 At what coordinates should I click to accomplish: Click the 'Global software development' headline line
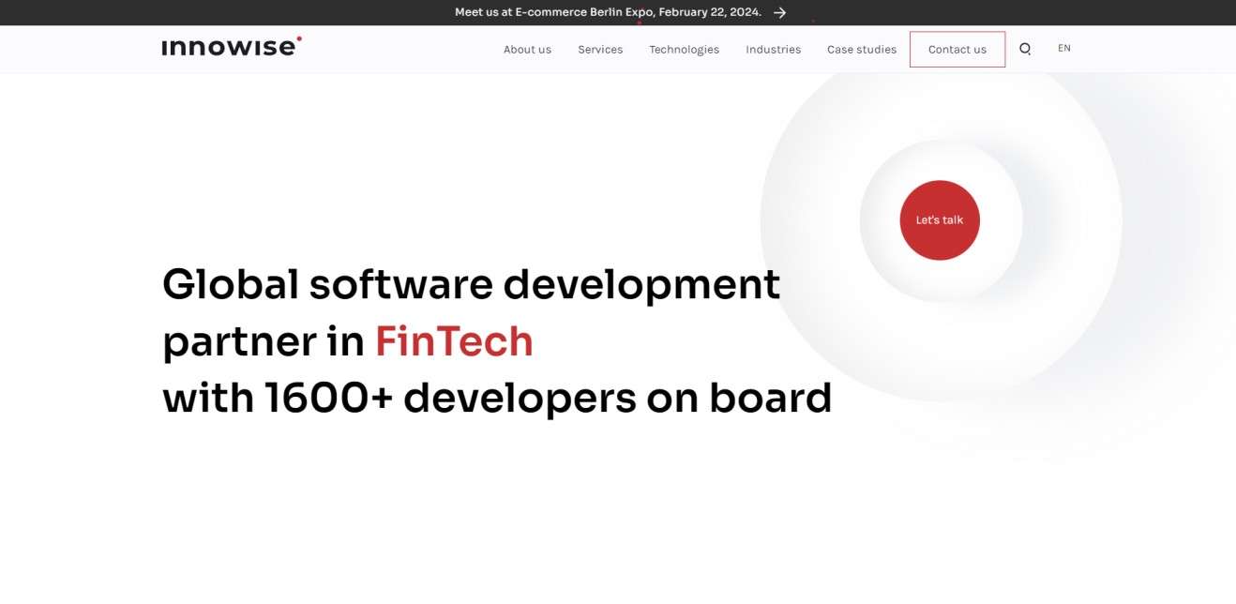471,284
